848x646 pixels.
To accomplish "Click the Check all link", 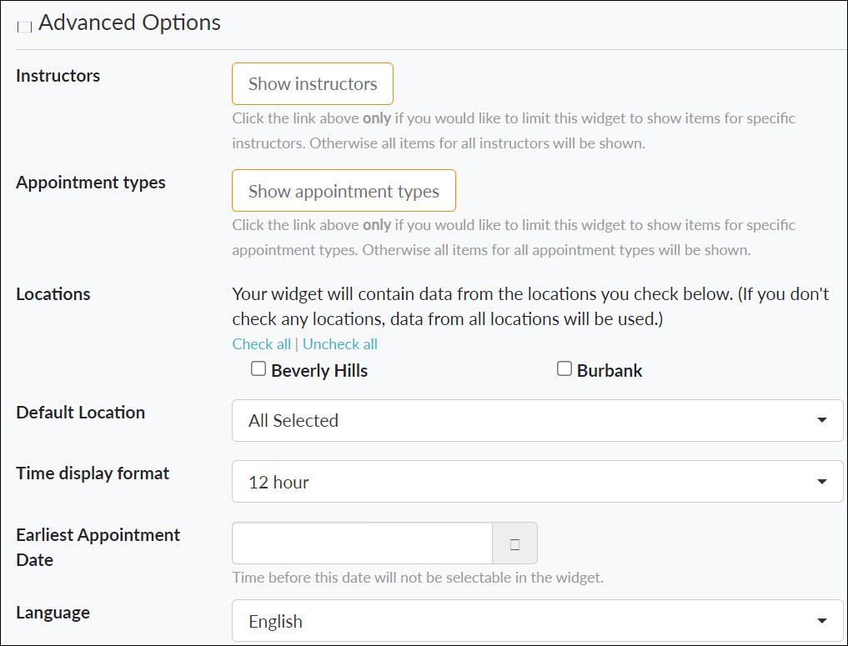I will click(261, 343).
